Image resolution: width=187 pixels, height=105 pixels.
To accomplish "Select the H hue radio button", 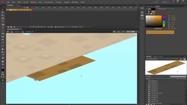I will [x=167, y=16].
